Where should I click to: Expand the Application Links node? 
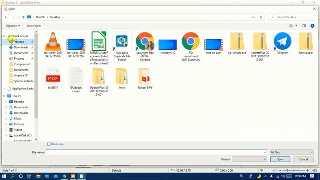(x=4, y=89)
